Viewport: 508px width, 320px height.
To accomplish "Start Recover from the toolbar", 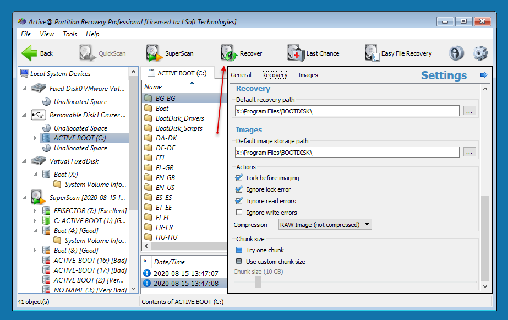I will click(x=242, y=53).
